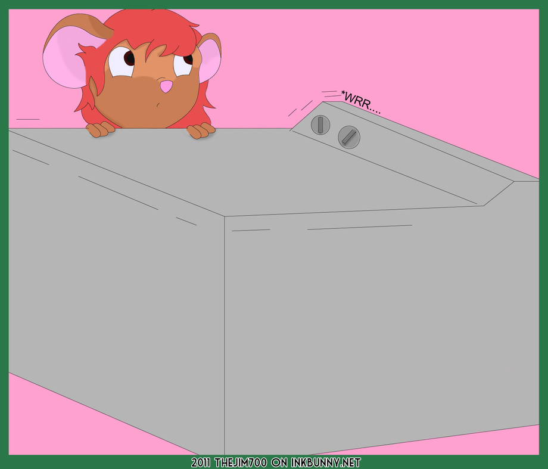Click the "*WRR...." sound text

pos(361,103)
